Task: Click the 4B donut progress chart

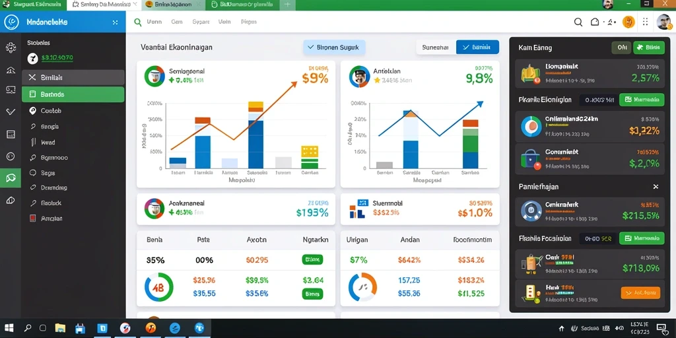Action: tap(159, 287)
